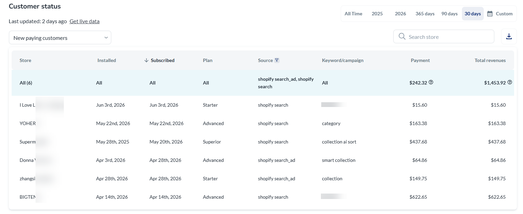Click the source summary in All row
Viewport: 523px width, 214px height.
coord(286,83)
